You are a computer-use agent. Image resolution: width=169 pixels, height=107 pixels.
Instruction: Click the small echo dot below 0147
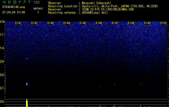point(114,85)
